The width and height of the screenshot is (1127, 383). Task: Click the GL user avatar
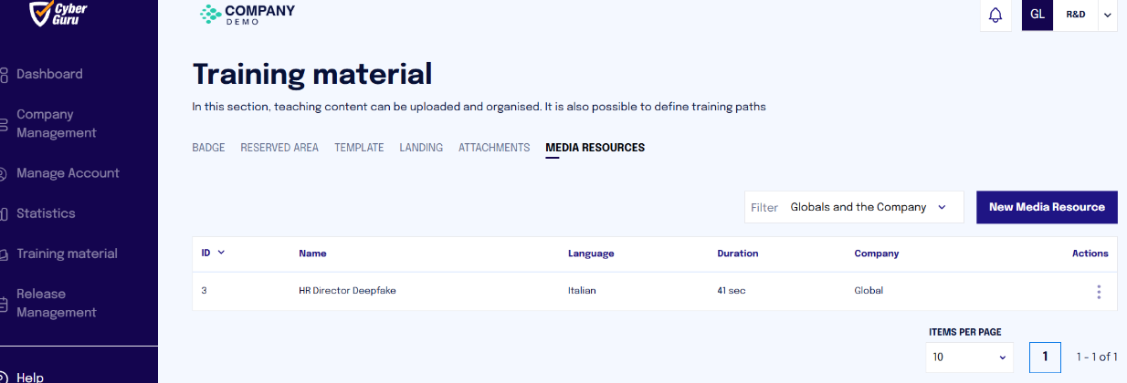point(1037,15)
